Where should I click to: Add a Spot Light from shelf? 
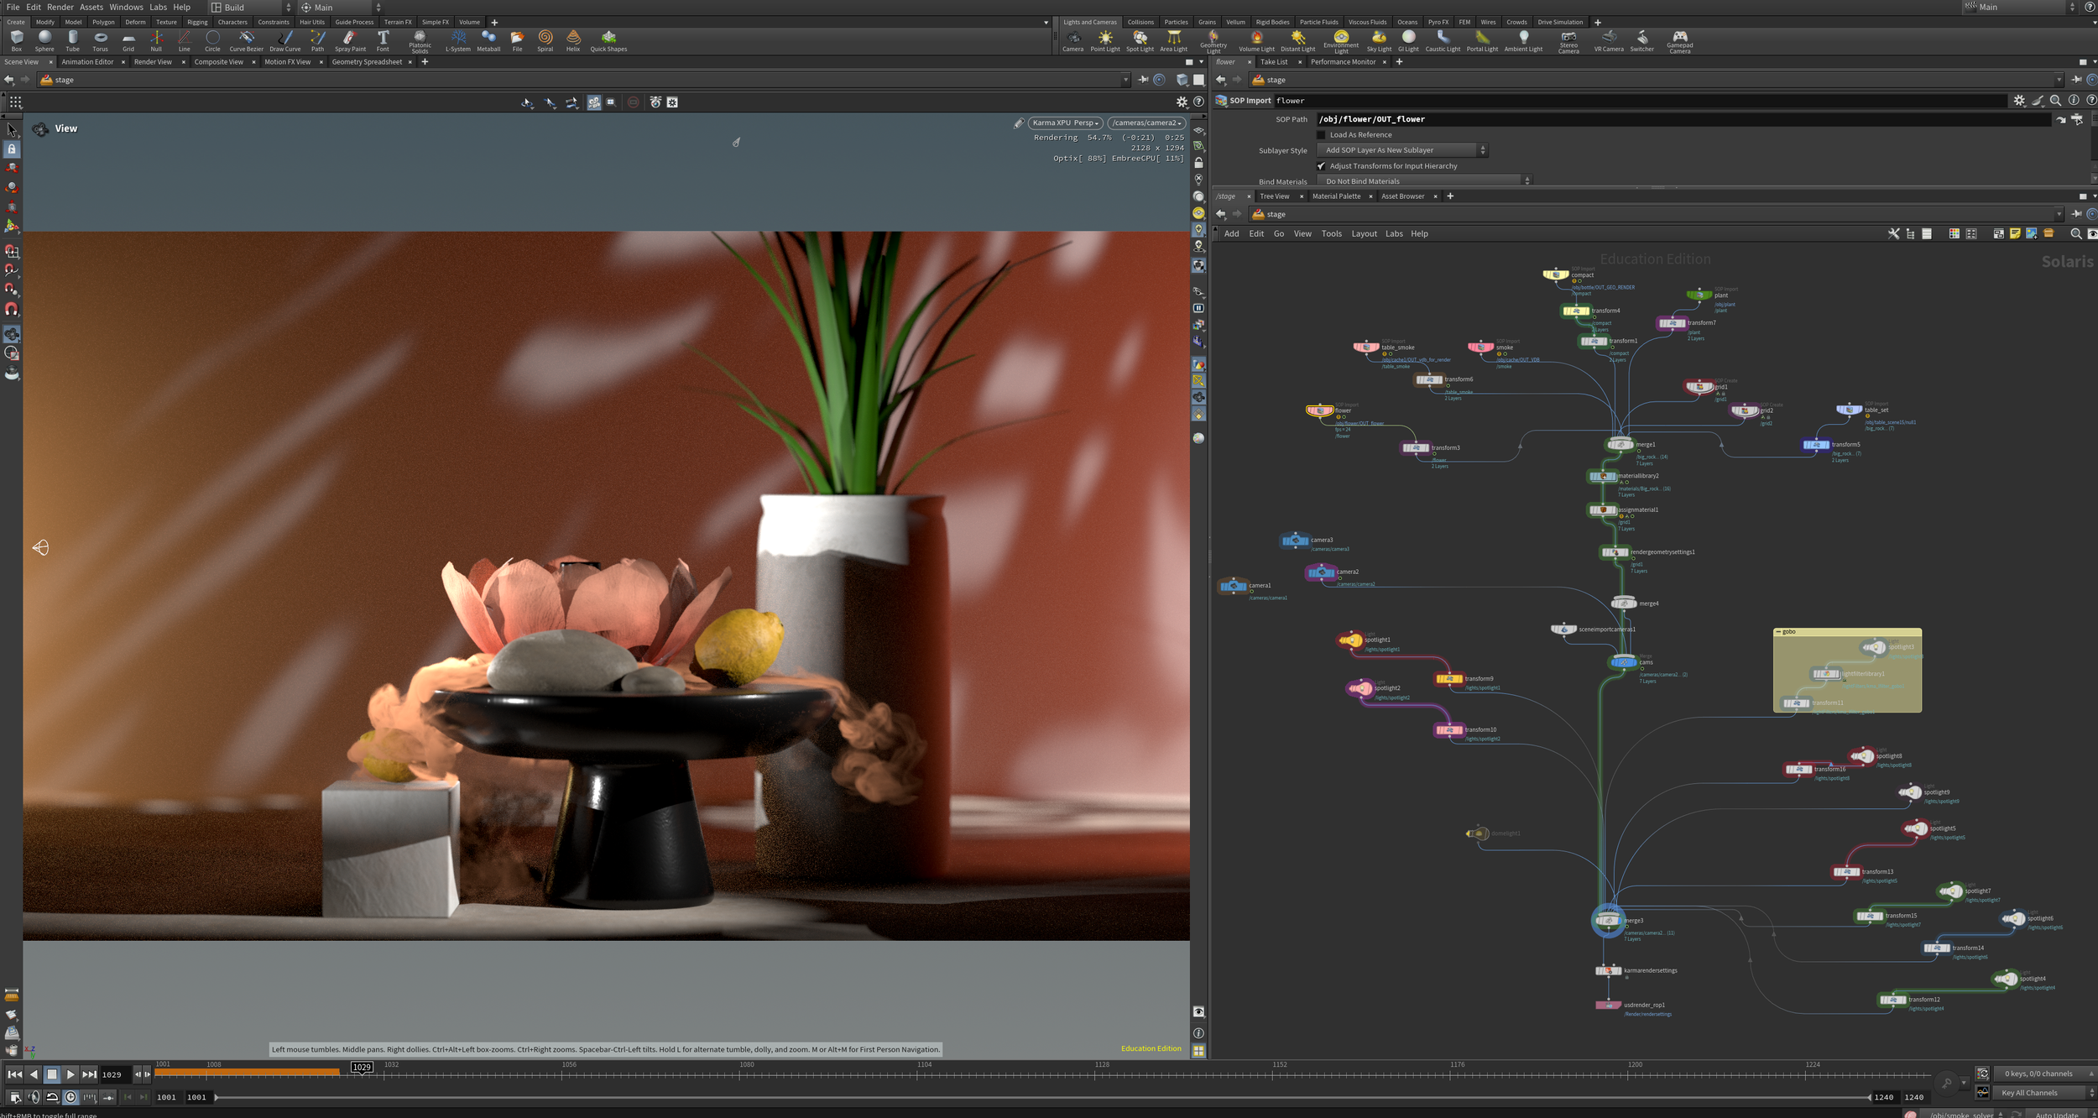1140,41
